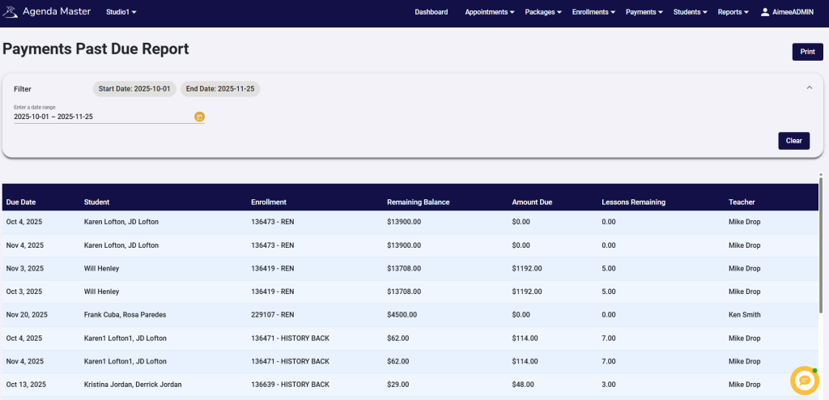Remove the Start Date filter chip

tap(134, 89)
